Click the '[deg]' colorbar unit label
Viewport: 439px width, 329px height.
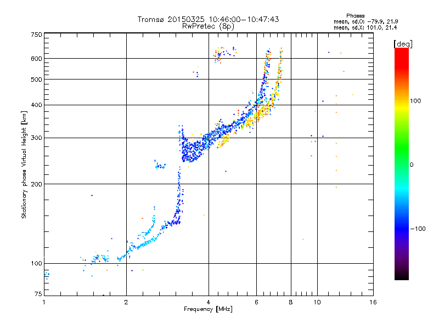(403, 44)
